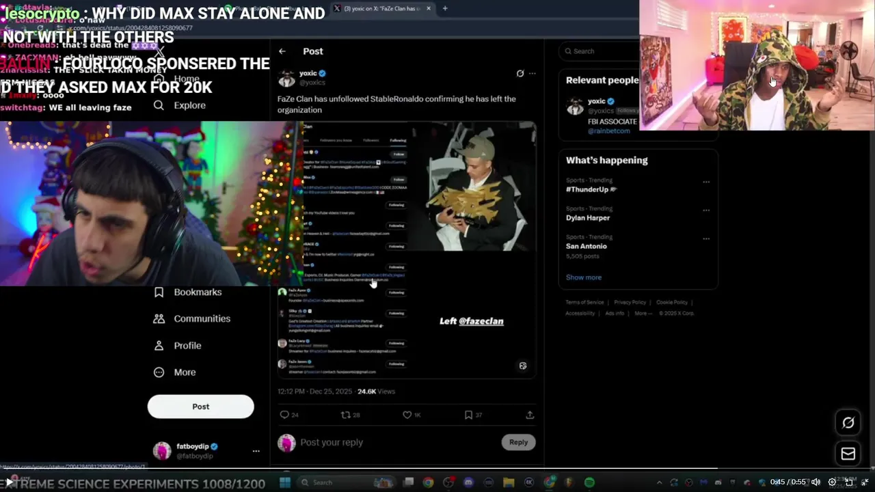Open the @rainbetcom link
Viewport: 875px width, 492px height.
(x=609, y=131)
